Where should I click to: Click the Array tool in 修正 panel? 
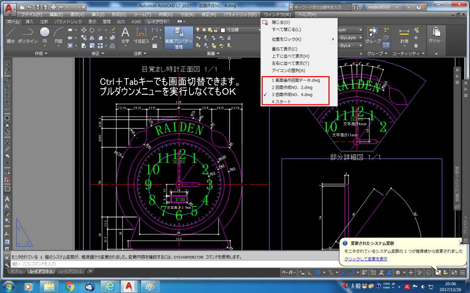pos(100,45)
